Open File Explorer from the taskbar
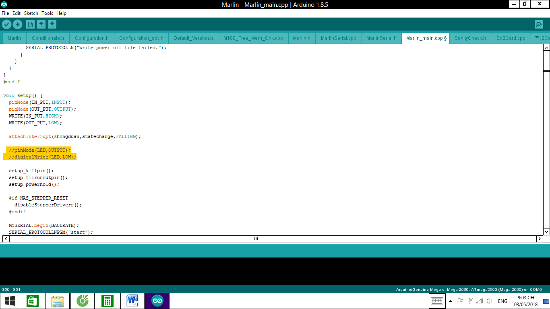This screenshot has height=309, width=550. click(58, 301)
